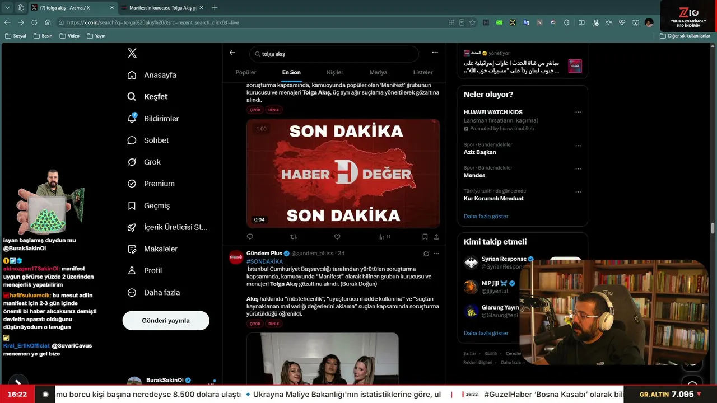This screenshot has height=403, width=717.
Task: Open Diğer sık kullanılanlar folder
Action: pyautogui.click(x=685, y=36)
